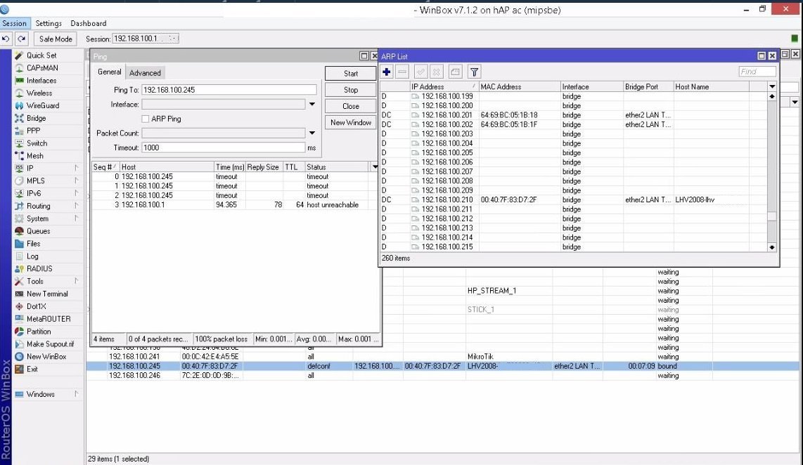The width and height of the screenshot is (803, 465).
Task: Click the redo arrow in the toolbar
Action: (x=21, y=39)
